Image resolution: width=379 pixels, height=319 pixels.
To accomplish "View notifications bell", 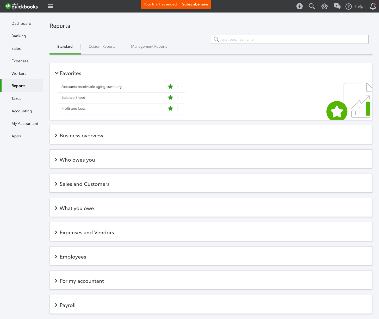I will pos(373,6).
